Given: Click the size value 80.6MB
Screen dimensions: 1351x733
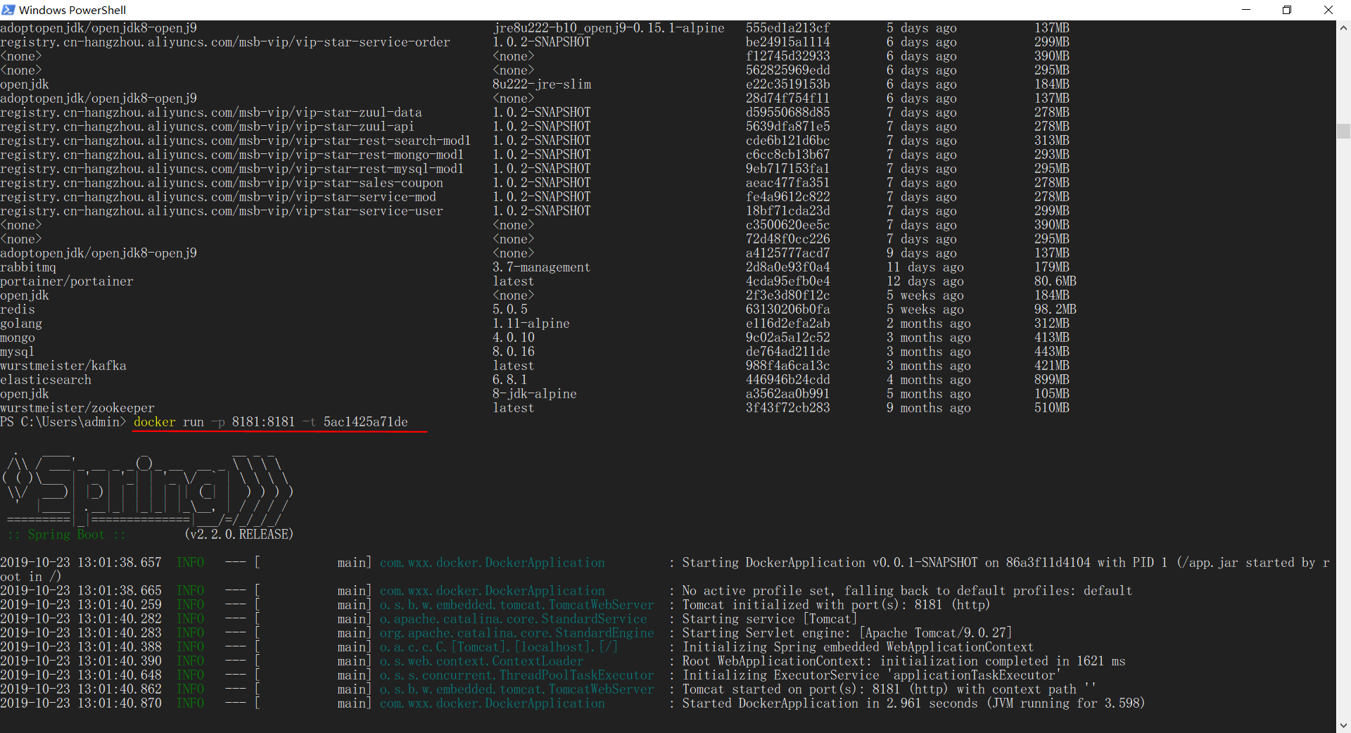Looking at the screenshot, I should point(1055,281).
